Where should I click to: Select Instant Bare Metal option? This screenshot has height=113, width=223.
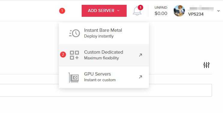click(x=104, y=33)
